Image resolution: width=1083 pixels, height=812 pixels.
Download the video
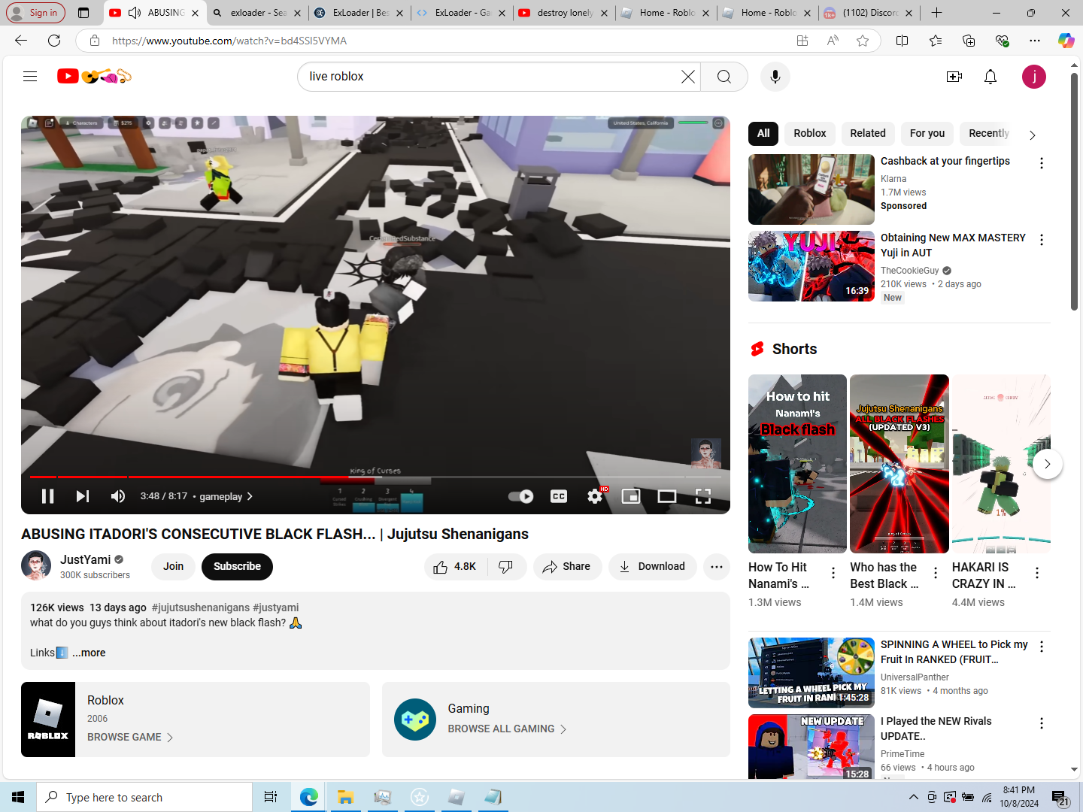(652, 567)
